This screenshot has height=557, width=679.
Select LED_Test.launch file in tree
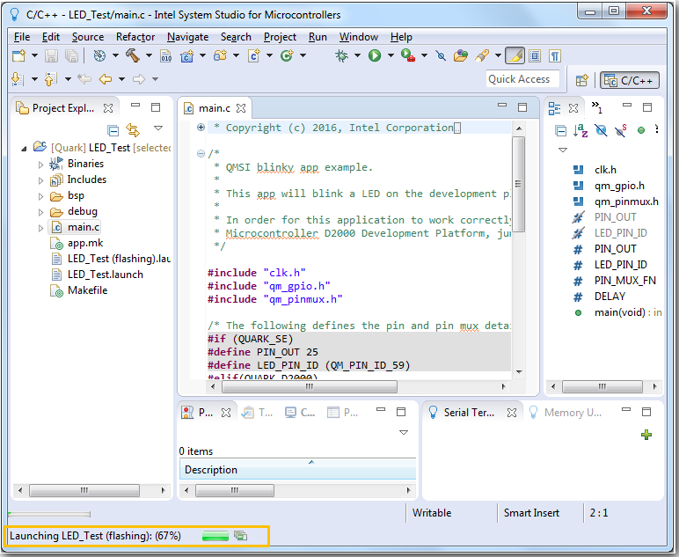tap(106, 275)
